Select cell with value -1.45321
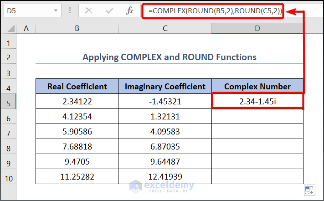 click(165, 102)
